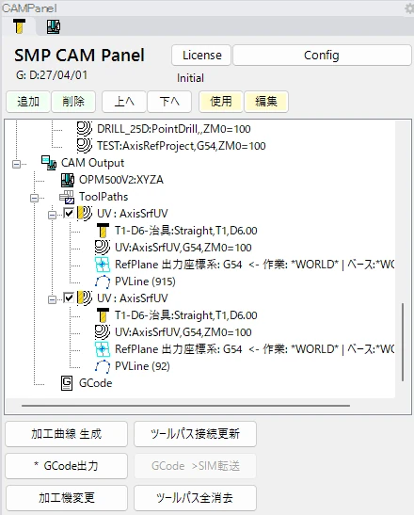Move item up with 上へ

pos(124,102)
